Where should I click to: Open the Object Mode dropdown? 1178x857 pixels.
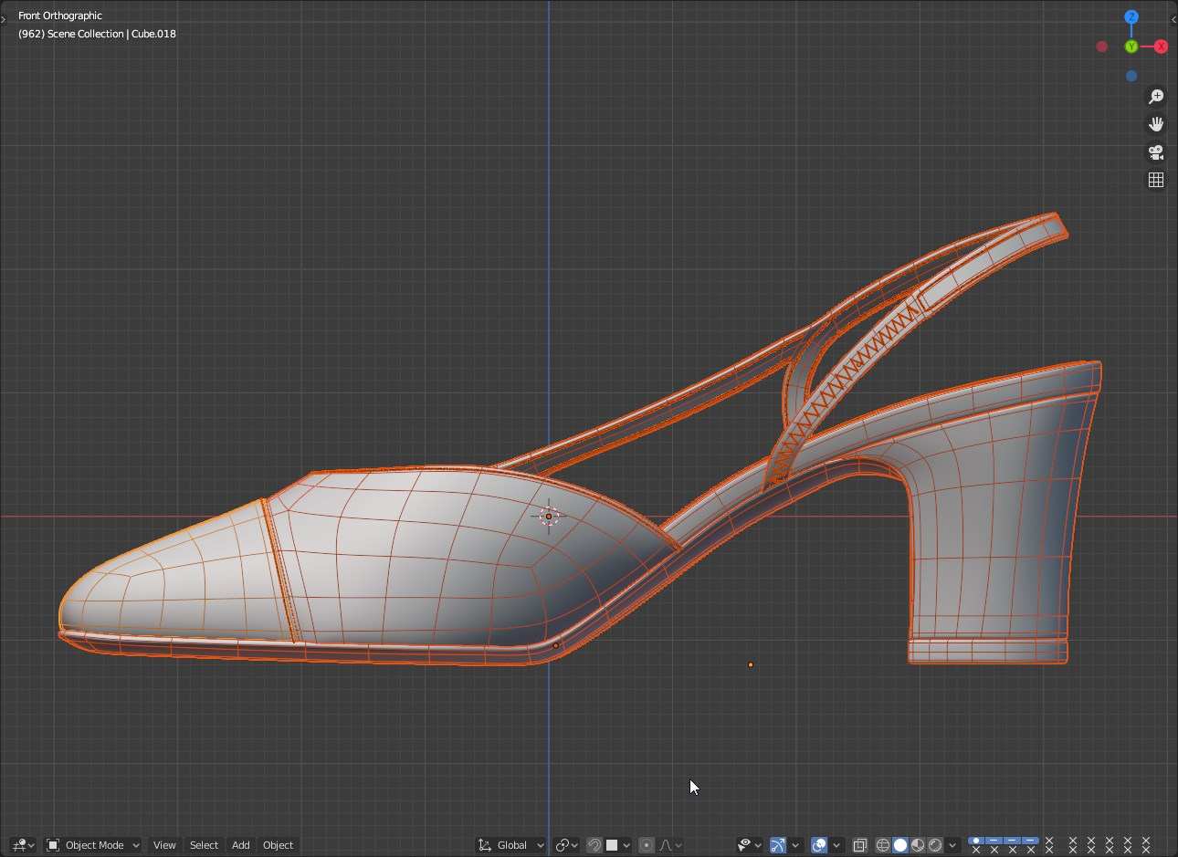(x=92, y=845)
